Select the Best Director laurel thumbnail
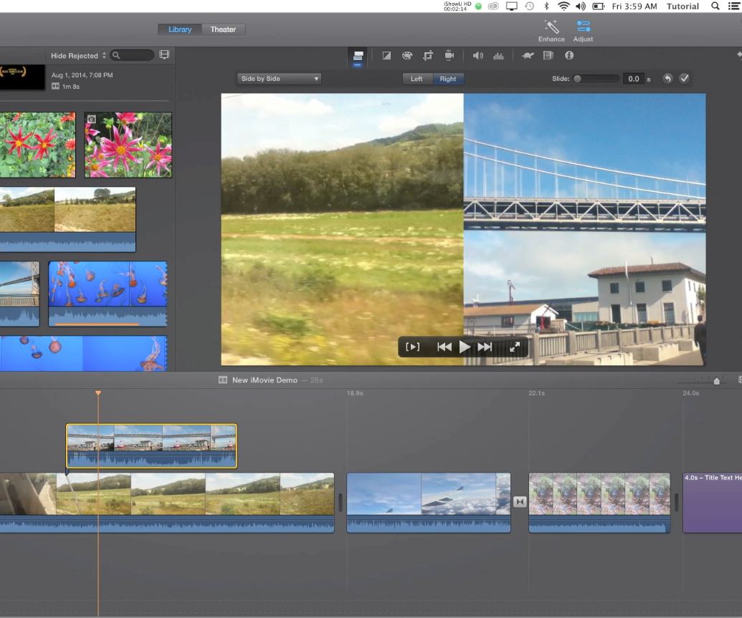Image resolution: width=742 pixels, height=618 pixels. (22, 77)
